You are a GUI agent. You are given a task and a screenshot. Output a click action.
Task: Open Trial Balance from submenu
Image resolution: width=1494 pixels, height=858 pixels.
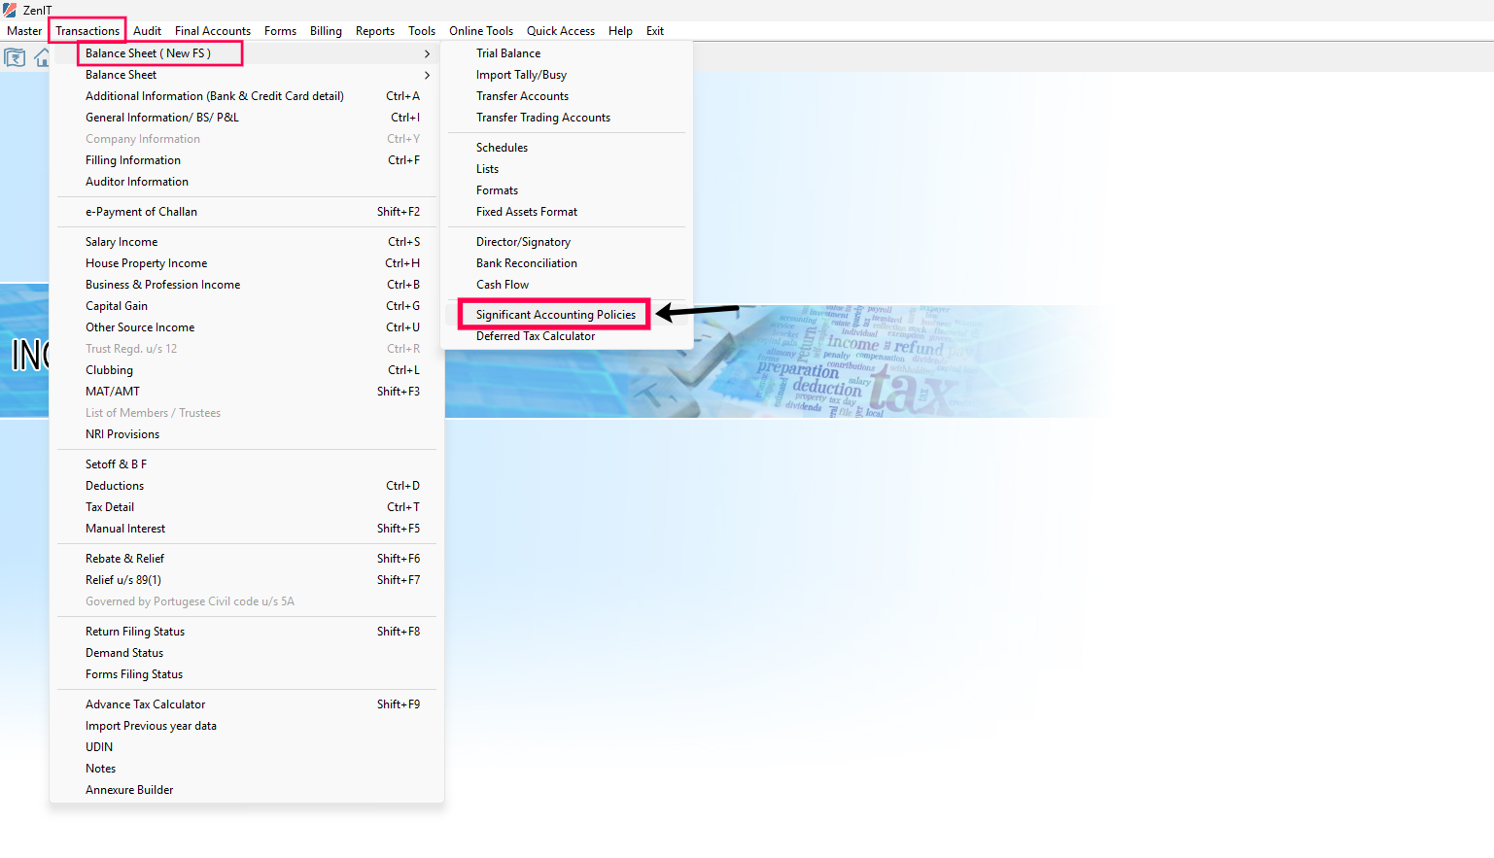(x=507, y=53)
